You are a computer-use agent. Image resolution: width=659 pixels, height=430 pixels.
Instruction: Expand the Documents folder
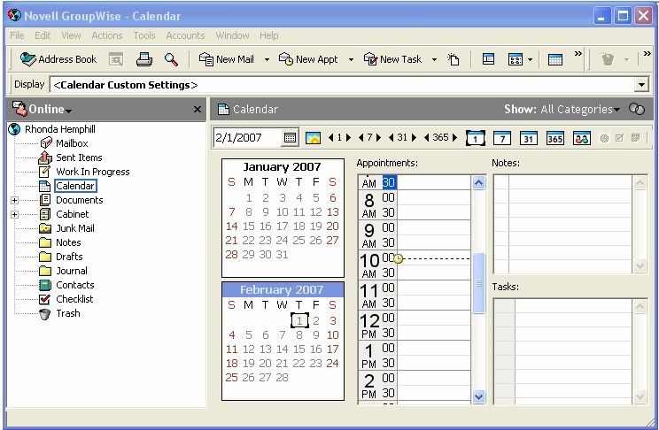pos(15,200)
